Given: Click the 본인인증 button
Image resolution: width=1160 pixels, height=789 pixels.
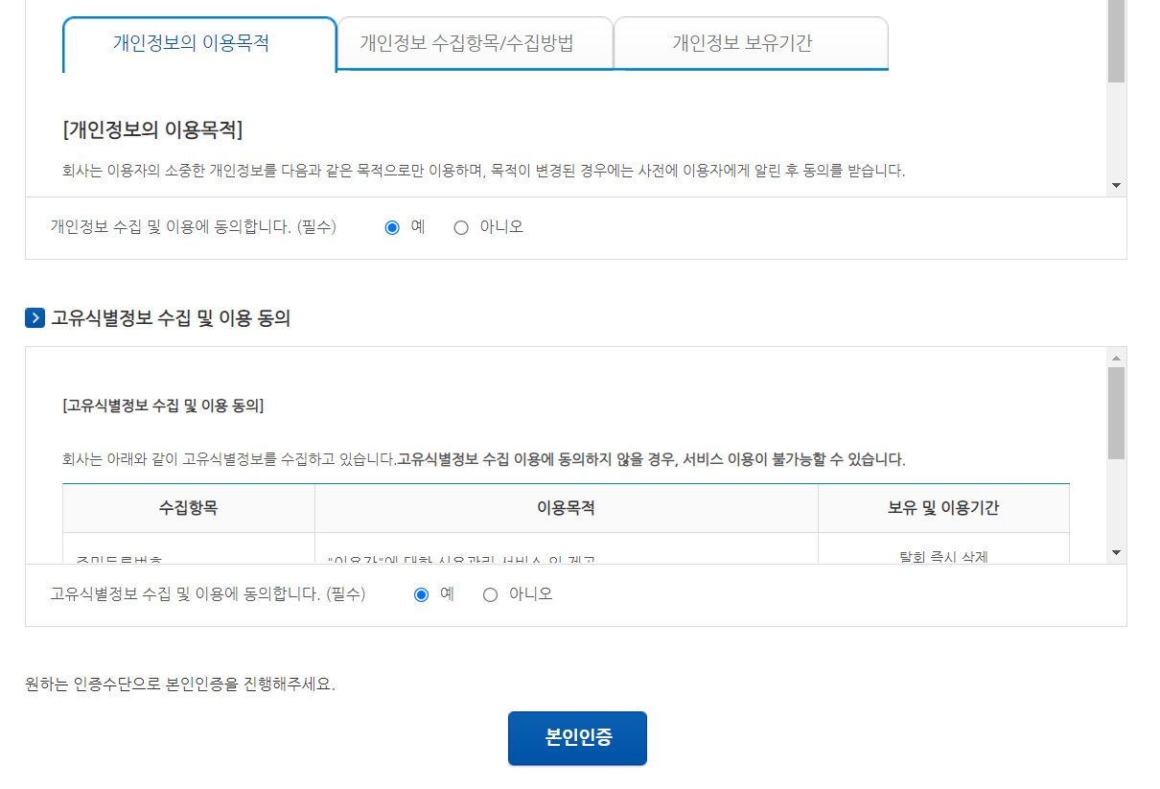Looking at the screenshot, I should pyautogui.click(x=577, y=737).
